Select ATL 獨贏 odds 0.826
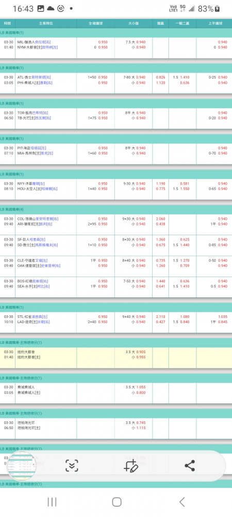The height and width of the screenshot is (517, 232). click(160, 77)
